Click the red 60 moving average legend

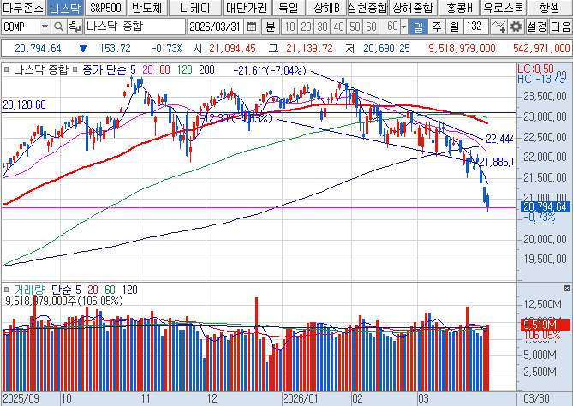(164, 69)
